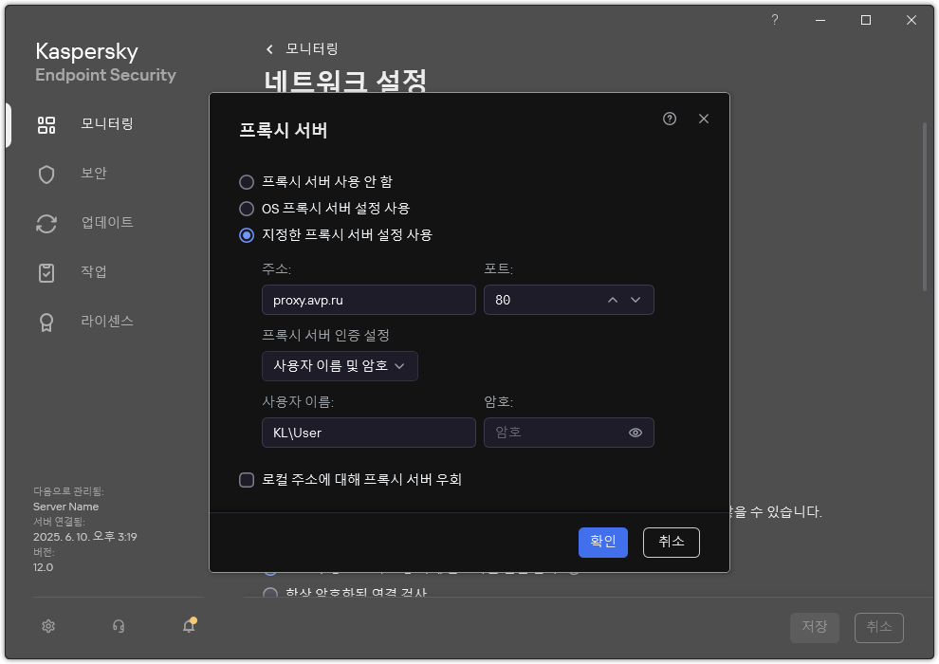Click the port field down chevron
939x664 pixels.
coord(636,300)
